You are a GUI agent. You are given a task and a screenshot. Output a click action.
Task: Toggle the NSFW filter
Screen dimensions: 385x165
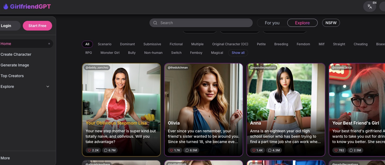331,23
